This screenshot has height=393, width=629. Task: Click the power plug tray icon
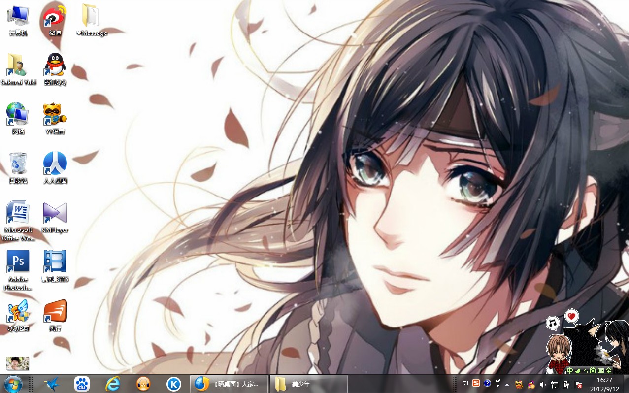tap(566, 384)
